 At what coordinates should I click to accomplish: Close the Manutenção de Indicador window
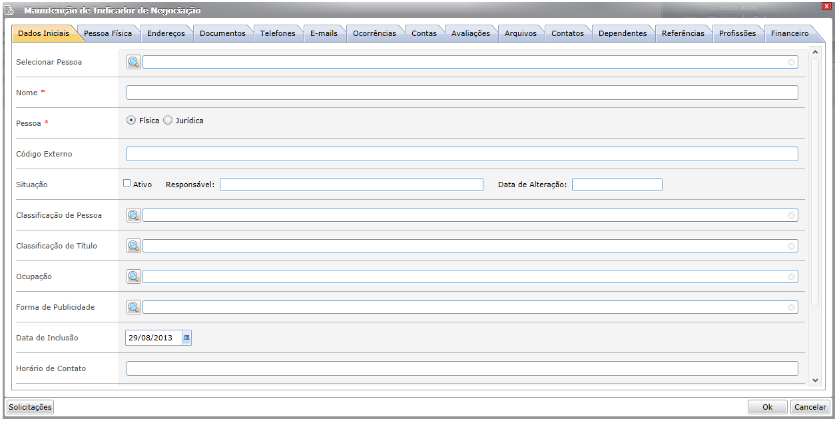tap(826, 6)
